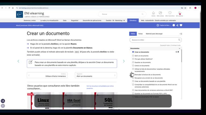Viewport: 206px width, 115px height.
Task: Open the Seguridad category
Action: (x=75, y=20)
